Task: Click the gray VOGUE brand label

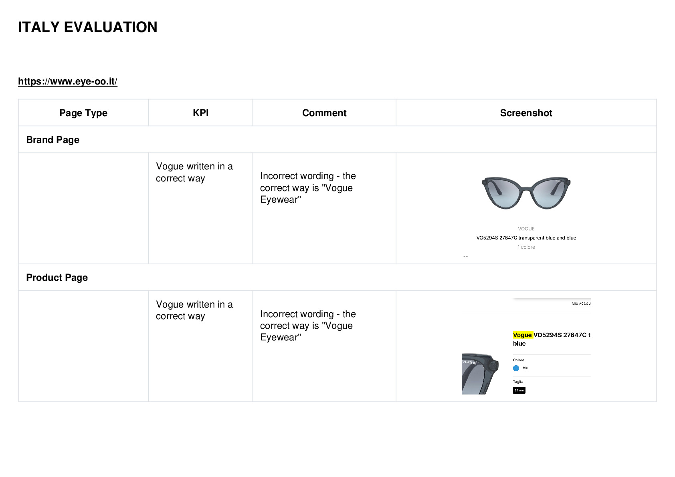Action: click(x=526, y=229)
